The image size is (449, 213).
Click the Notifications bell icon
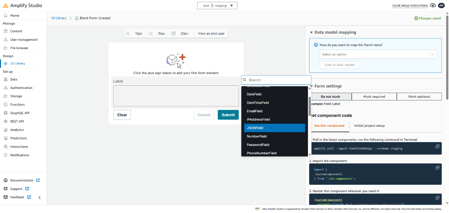[x=5, y=155]
